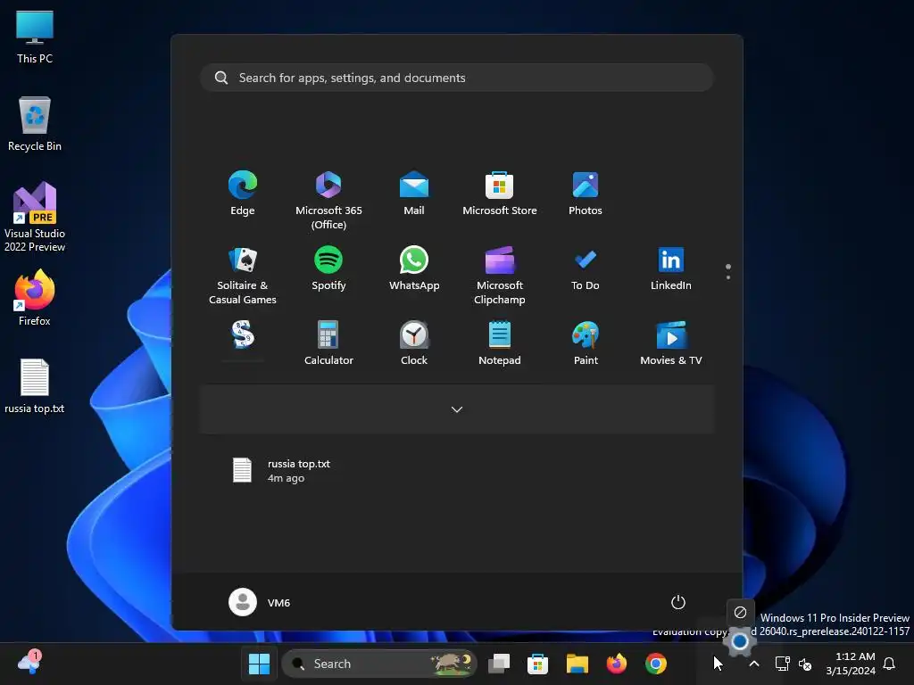914x685 pixels.
Task: Launch the Clock app
Action: click(414, 343)
